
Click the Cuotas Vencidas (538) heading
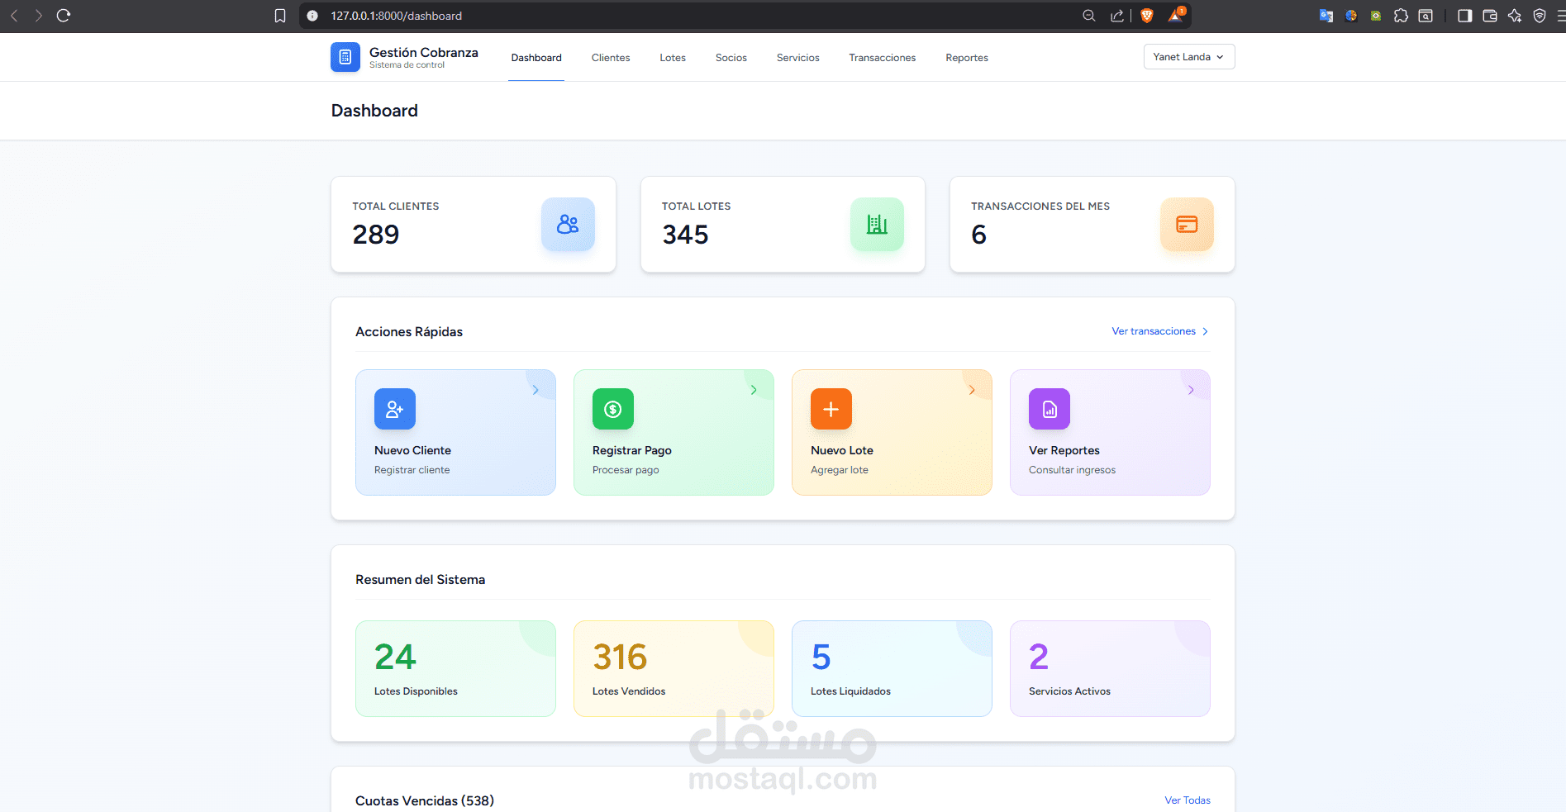[425, 800]
